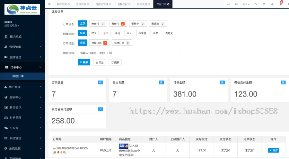The width and height of the screenshot is (289, 159).
Task: Close the 课程订单 tab via its X icon
Action: (168, 4)
